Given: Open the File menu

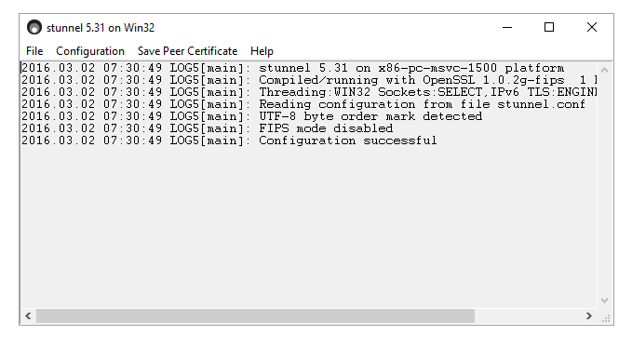Looking at the screenshot, I should coord(34,51).
